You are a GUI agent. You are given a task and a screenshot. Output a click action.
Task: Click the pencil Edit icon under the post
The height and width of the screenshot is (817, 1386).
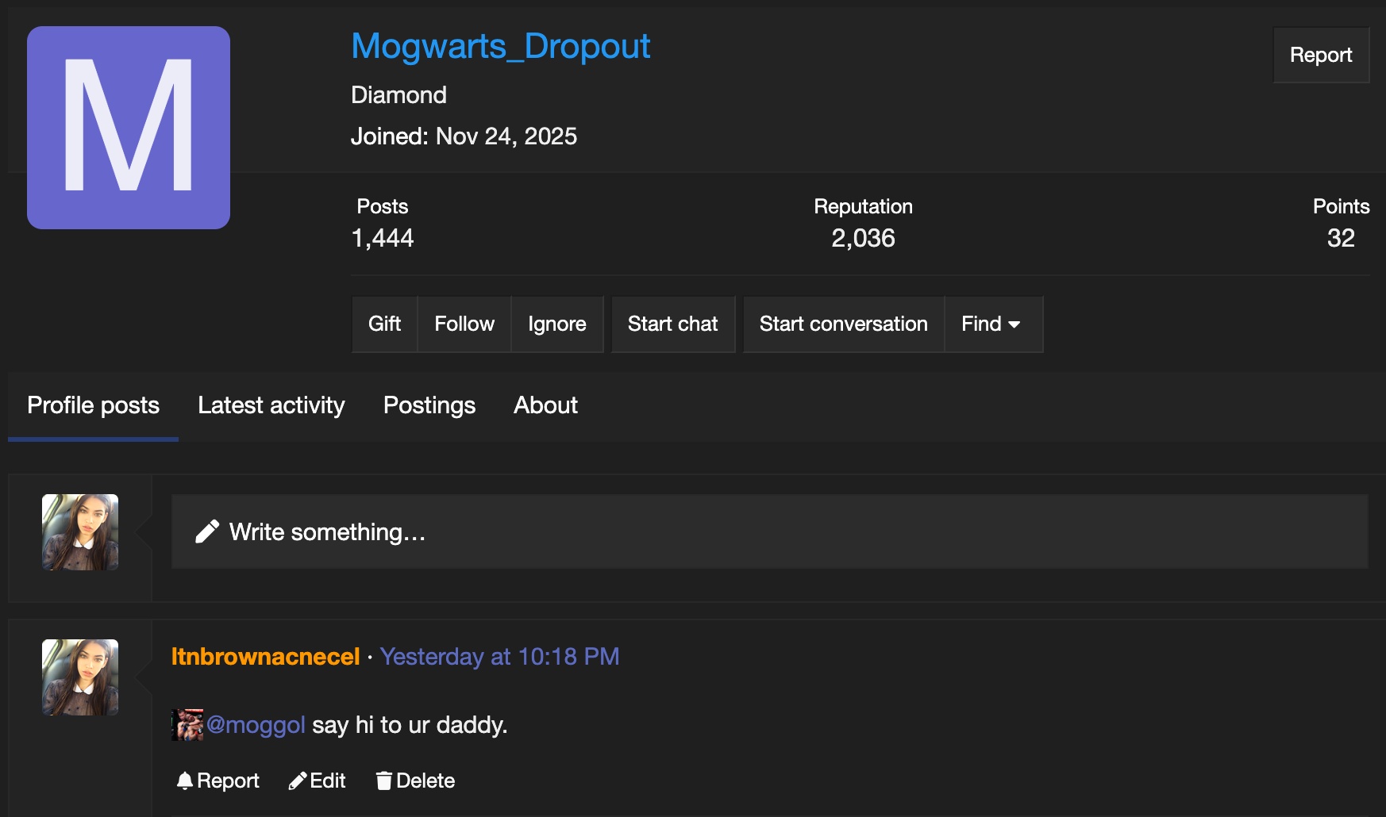tap(298, 781)
